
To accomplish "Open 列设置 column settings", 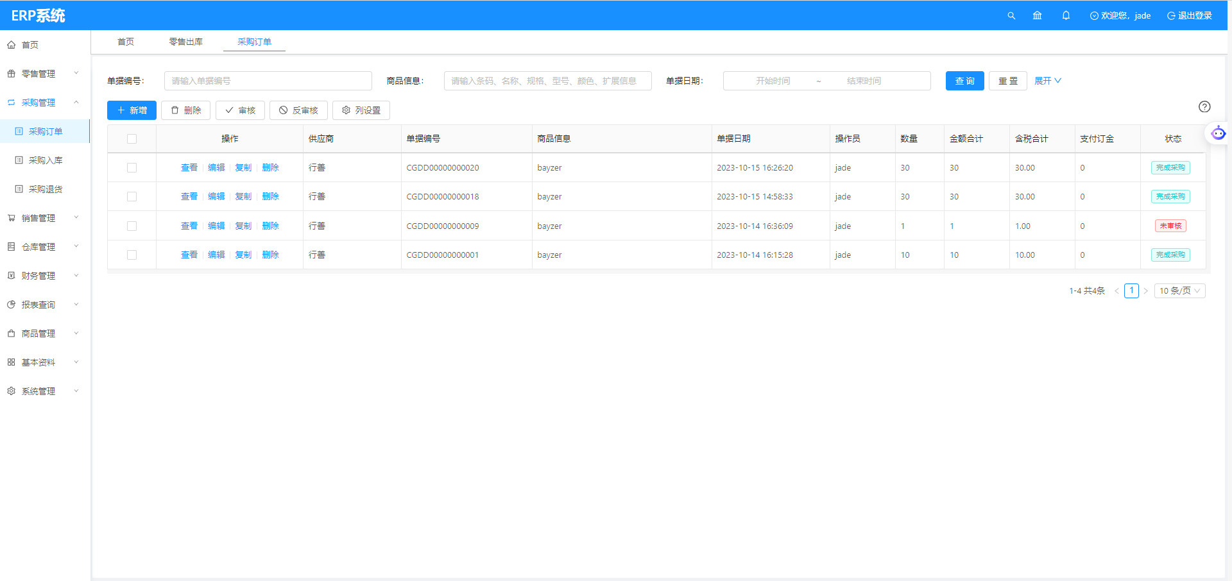I will tap(361, 110).
